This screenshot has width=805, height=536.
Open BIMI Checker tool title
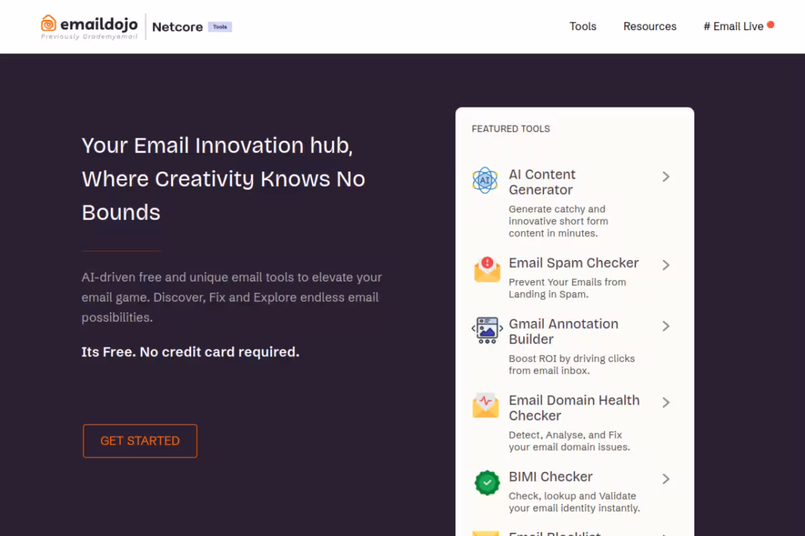click(x=551, y=476)
